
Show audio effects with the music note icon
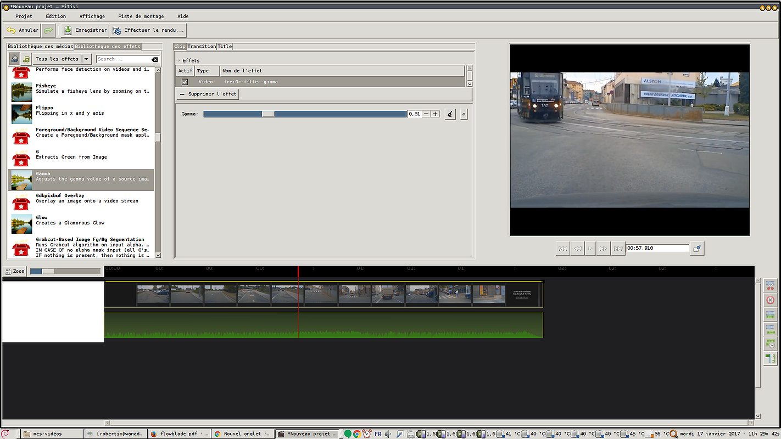click(26, 59)
